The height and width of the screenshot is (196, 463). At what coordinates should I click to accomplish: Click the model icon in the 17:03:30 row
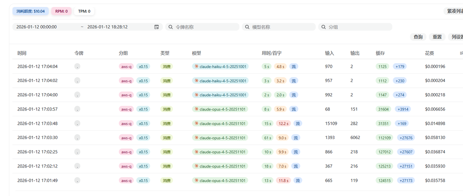point(197,138)
